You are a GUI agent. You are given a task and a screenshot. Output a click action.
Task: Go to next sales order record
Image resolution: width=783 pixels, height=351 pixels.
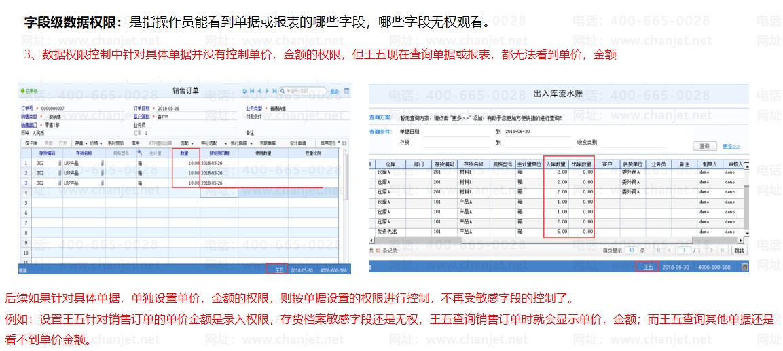267,91
